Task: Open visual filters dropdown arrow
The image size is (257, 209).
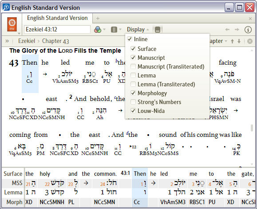Action: (x=104, y=30)
